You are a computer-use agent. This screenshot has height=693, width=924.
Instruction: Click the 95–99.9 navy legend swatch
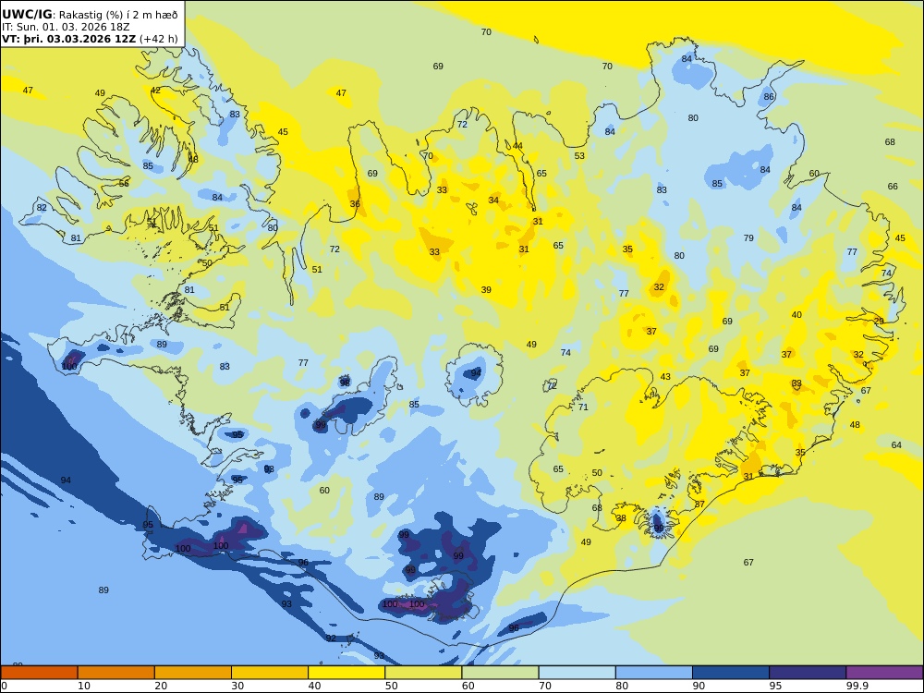[x=808, y=673]
